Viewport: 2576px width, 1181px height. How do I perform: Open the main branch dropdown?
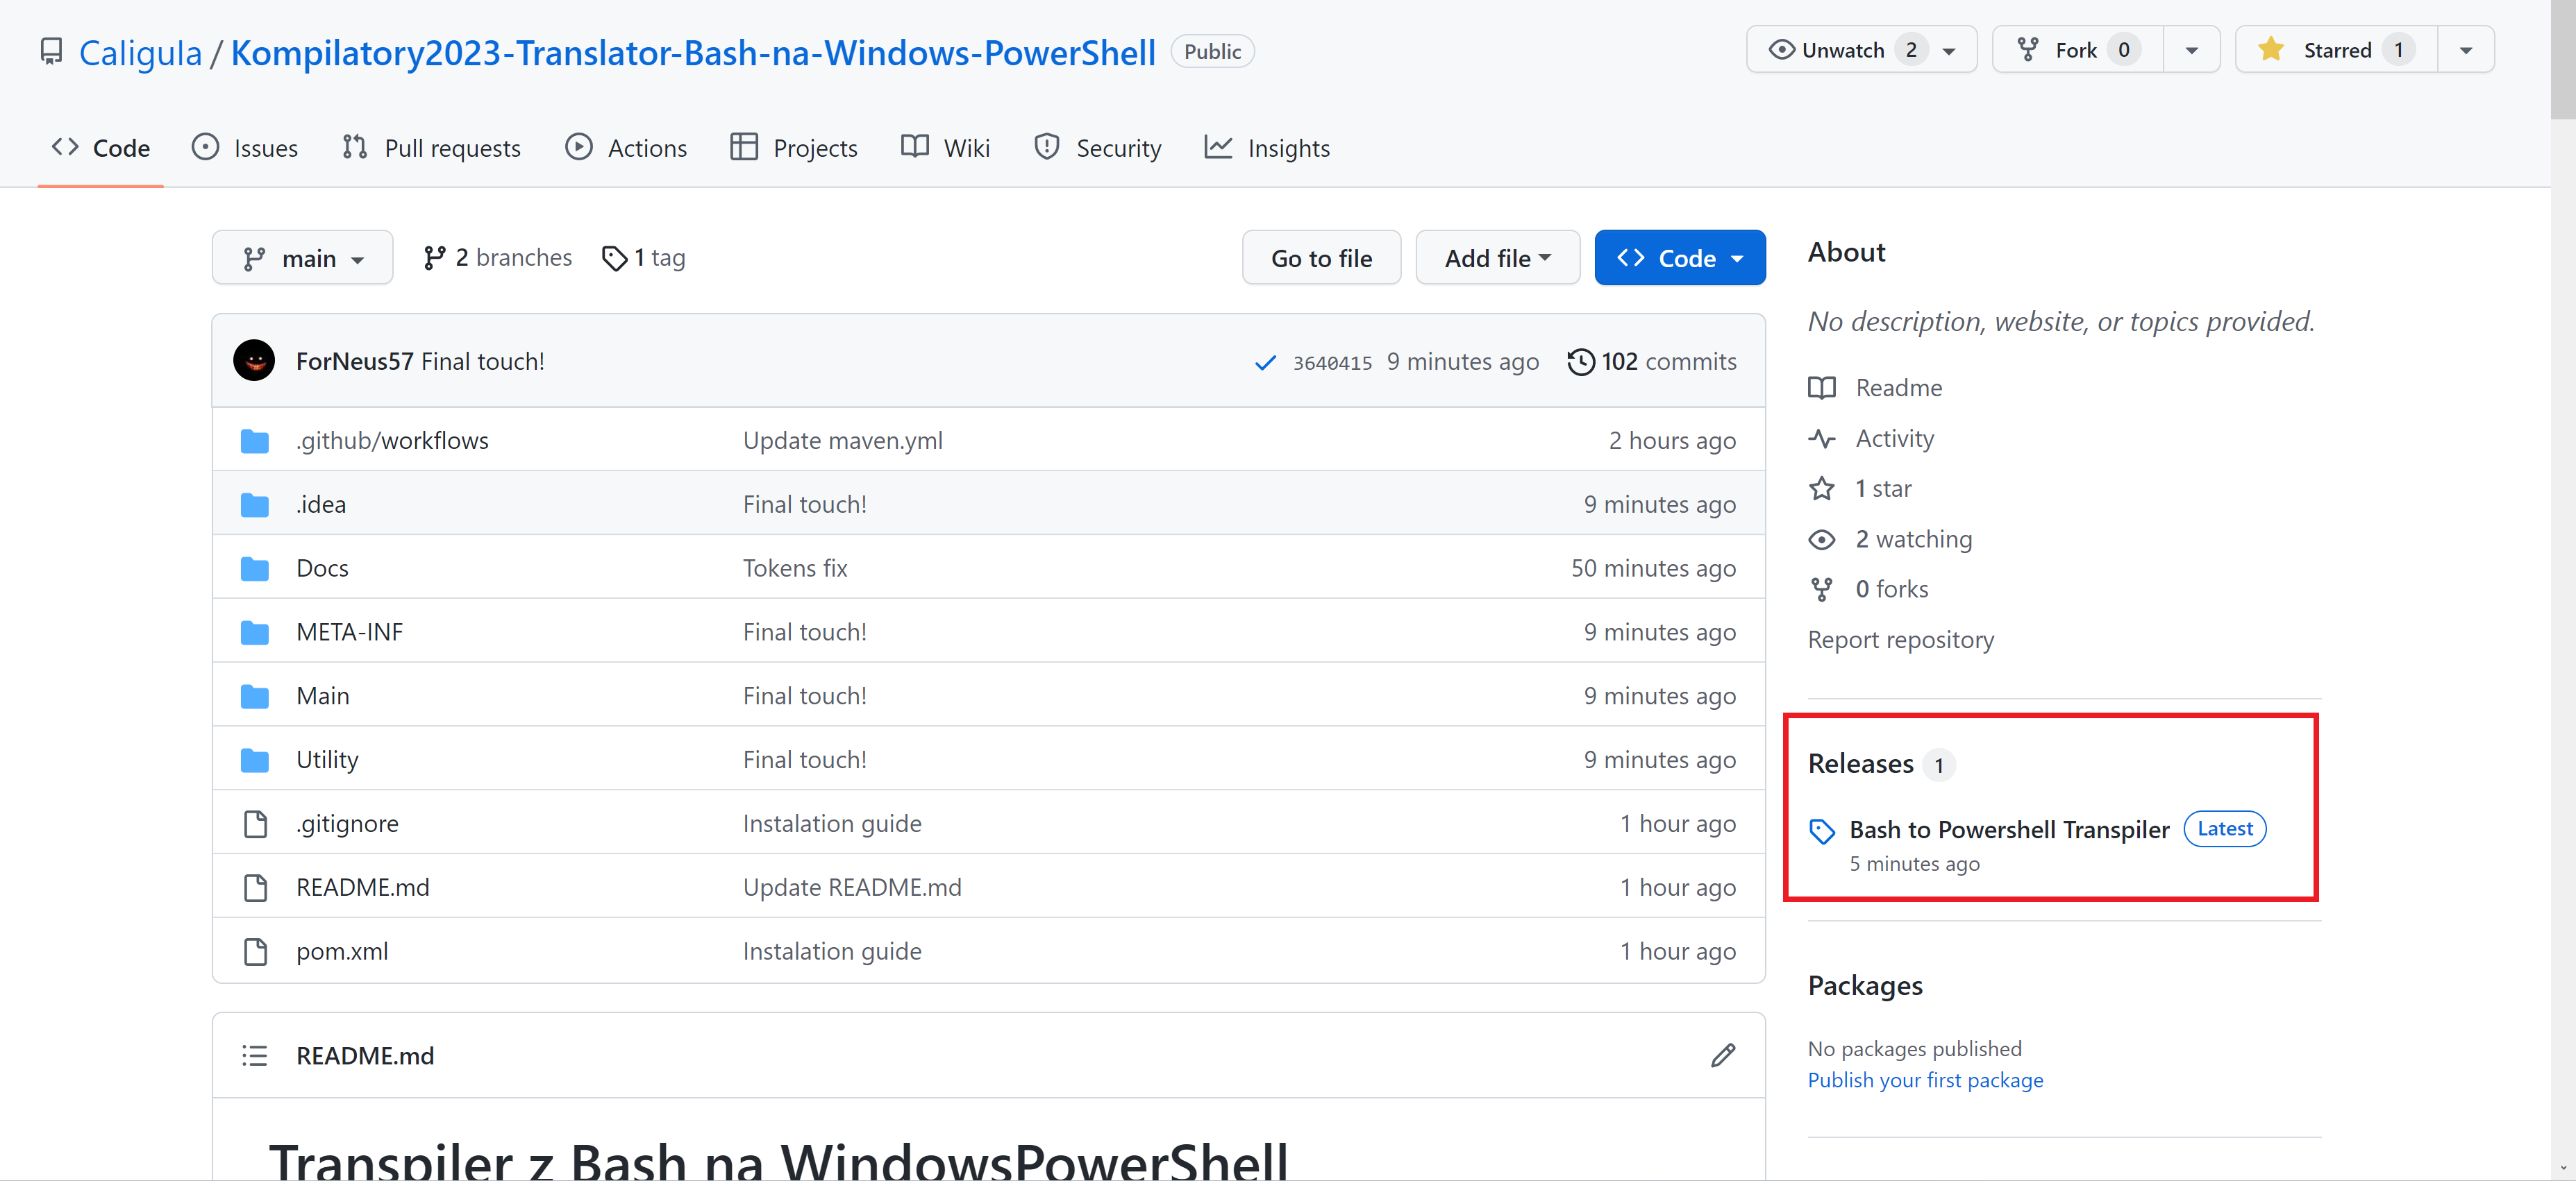[x=302, y=259]
